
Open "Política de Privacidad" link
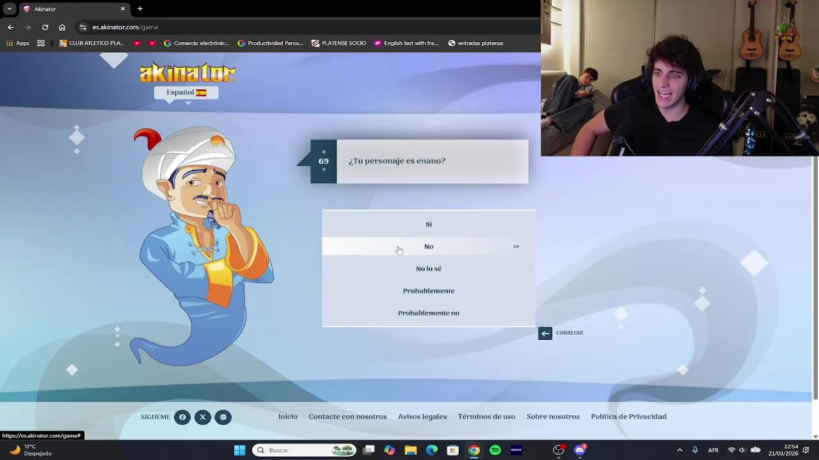[628, 417]
